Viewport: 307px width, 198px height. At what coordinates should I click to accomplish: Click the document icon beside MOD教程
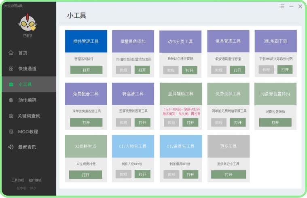point(11,131)
